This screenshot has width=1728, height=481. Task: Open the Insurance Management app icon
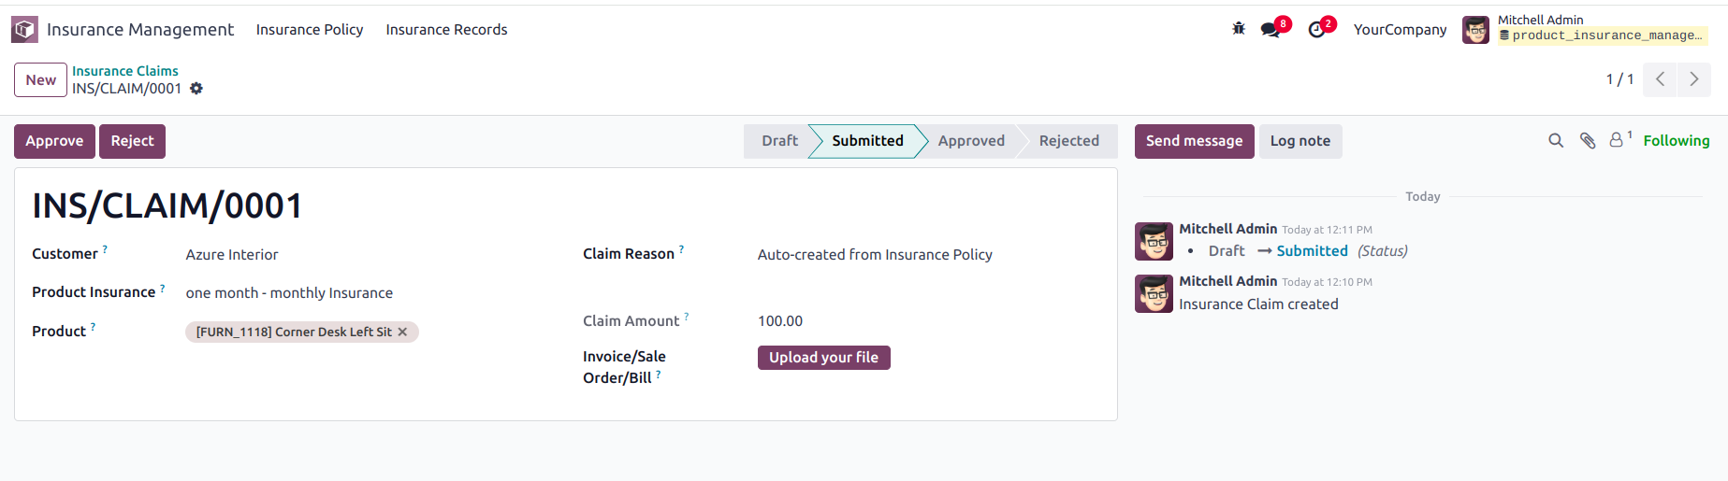(24, 30)
